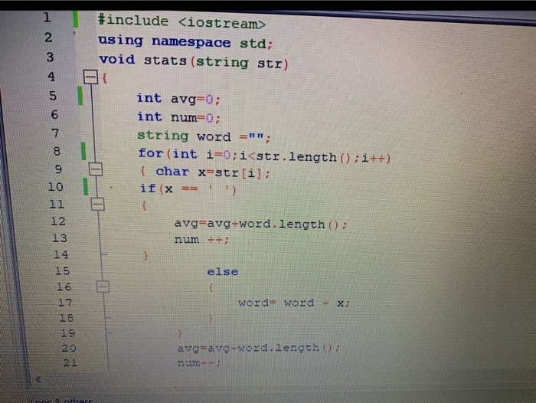Click line number 8 in the gutter

[57, 151]
